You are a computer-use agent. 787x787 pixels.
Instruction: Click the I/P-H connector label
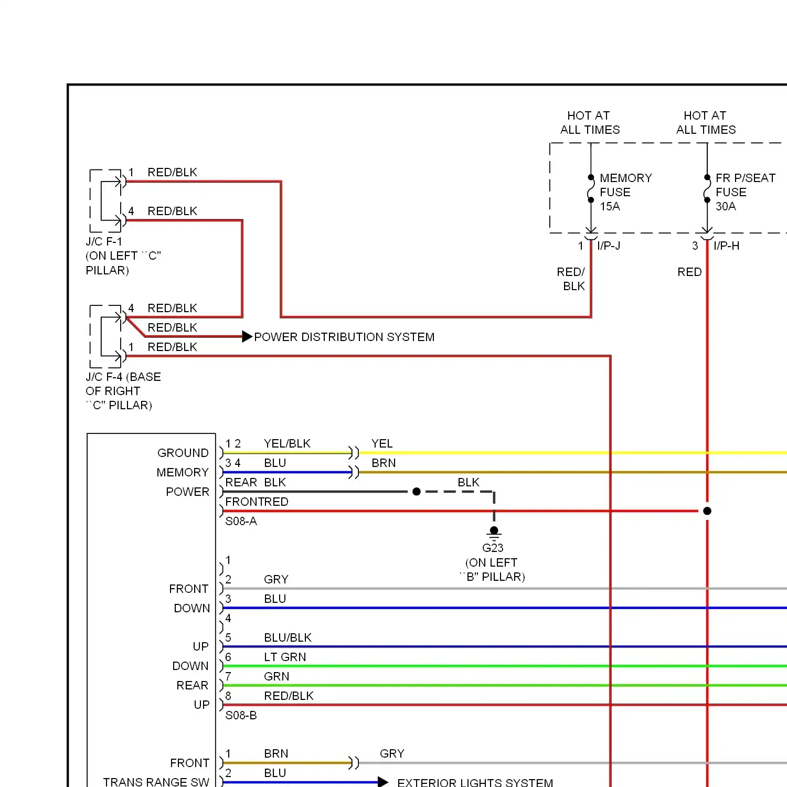726,246
